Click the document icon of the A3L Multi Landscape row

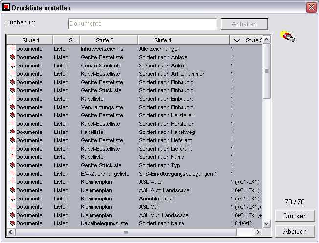pyautogui.click(x=12, y=215)
